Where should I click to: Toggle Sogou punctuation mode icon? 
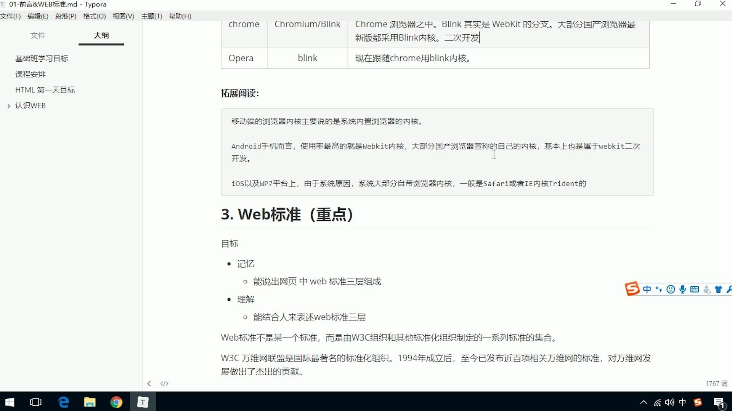coord(658,289)
